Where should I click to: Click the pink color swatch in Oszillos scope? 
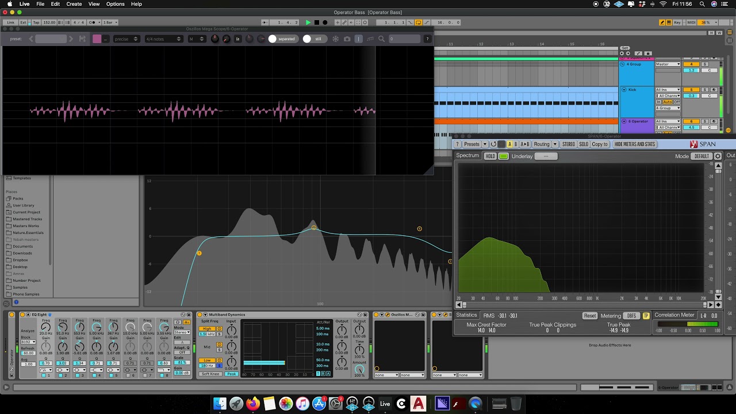97,39
